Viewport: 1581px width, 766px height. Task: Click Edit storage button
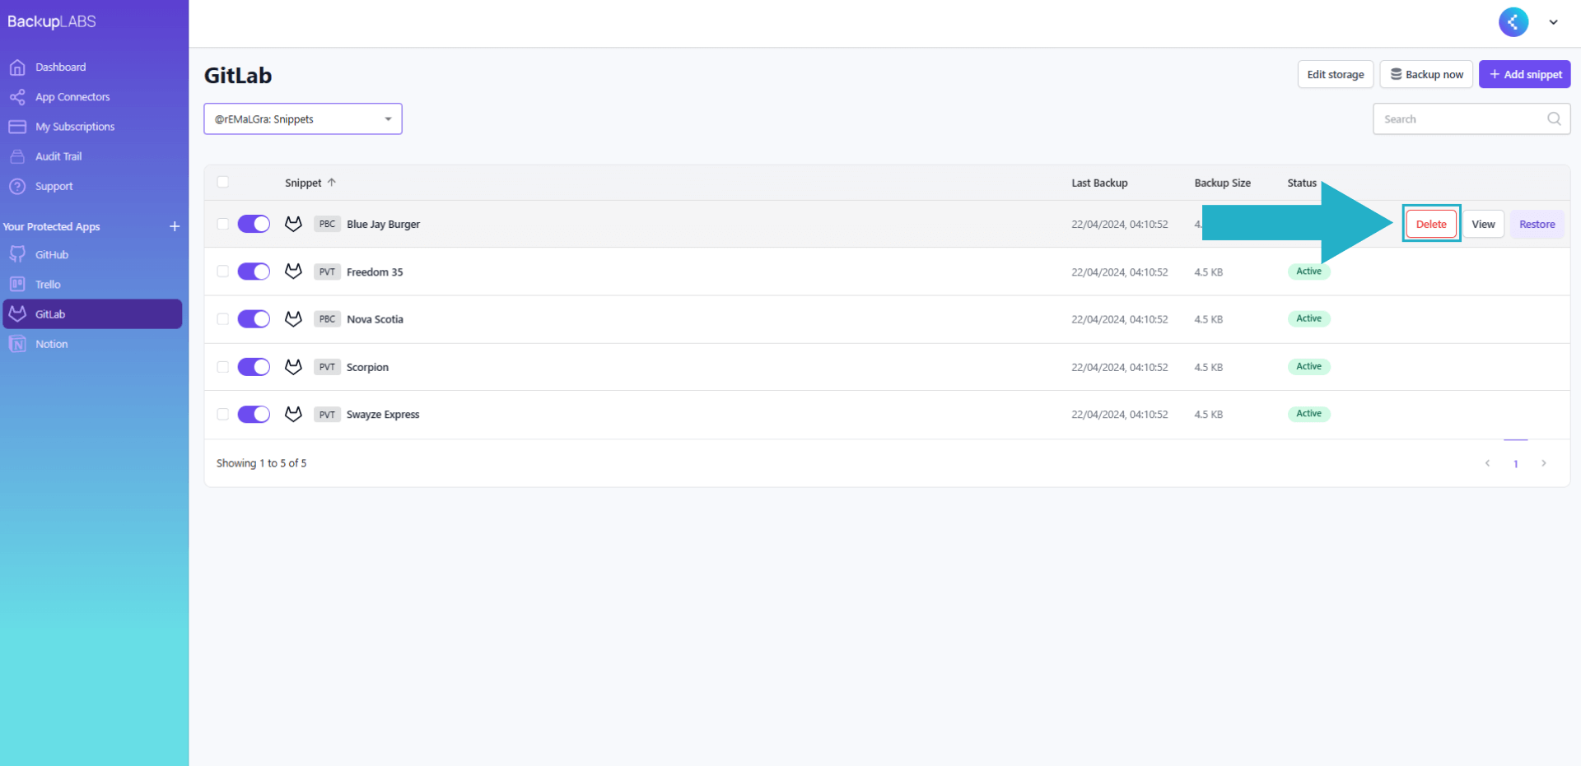coord(1336,74)
